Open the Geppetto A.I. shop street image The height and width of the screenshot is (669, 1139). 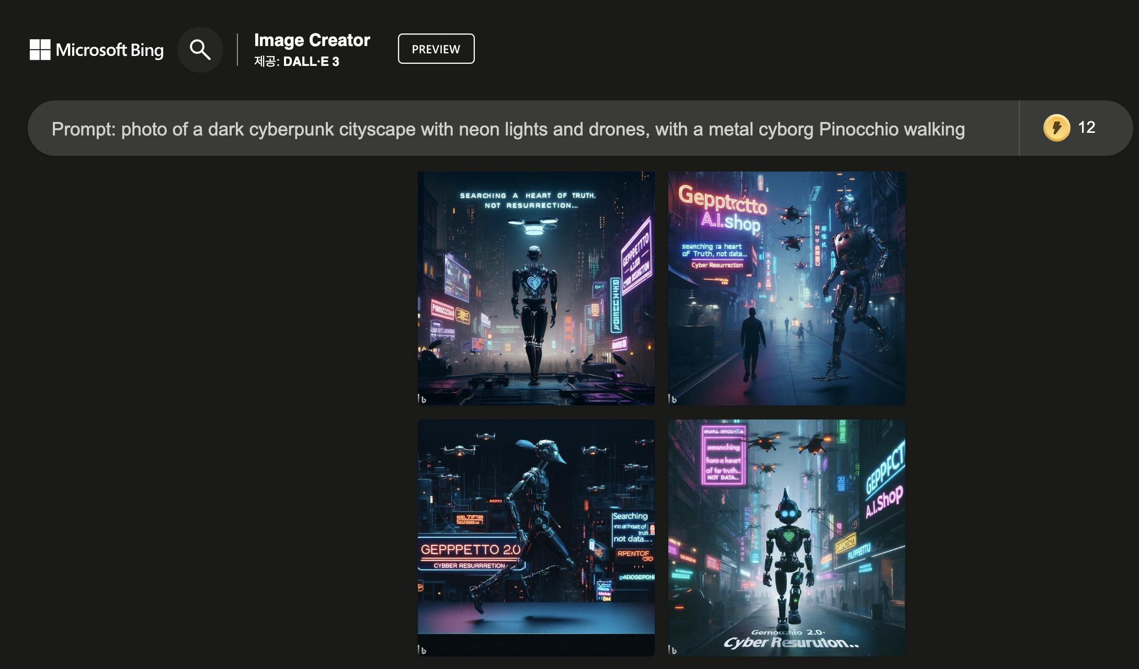[787, 288]
